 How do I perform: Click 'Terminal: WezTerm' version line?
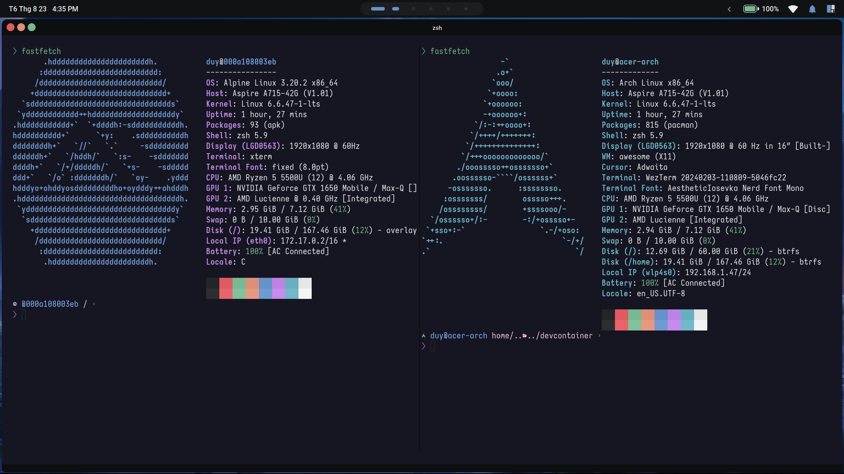[x=694, y=178]
